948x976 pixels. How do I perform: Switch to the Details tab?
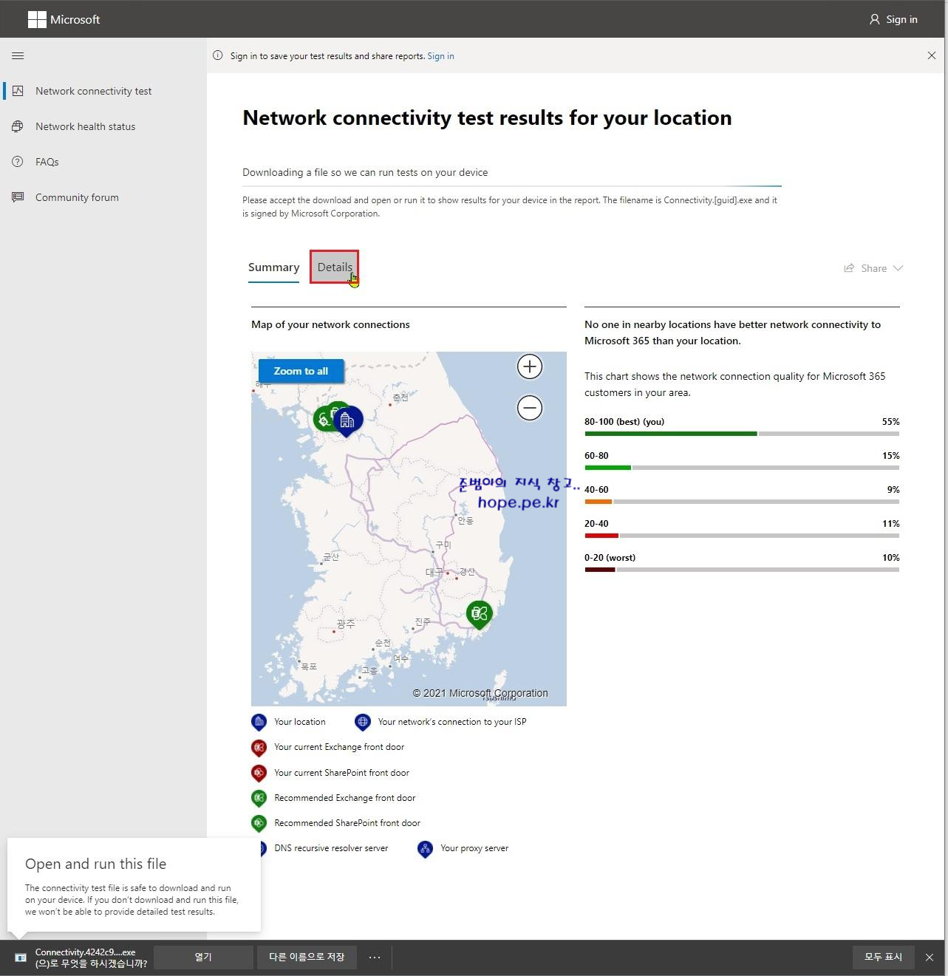coord(335,267)
